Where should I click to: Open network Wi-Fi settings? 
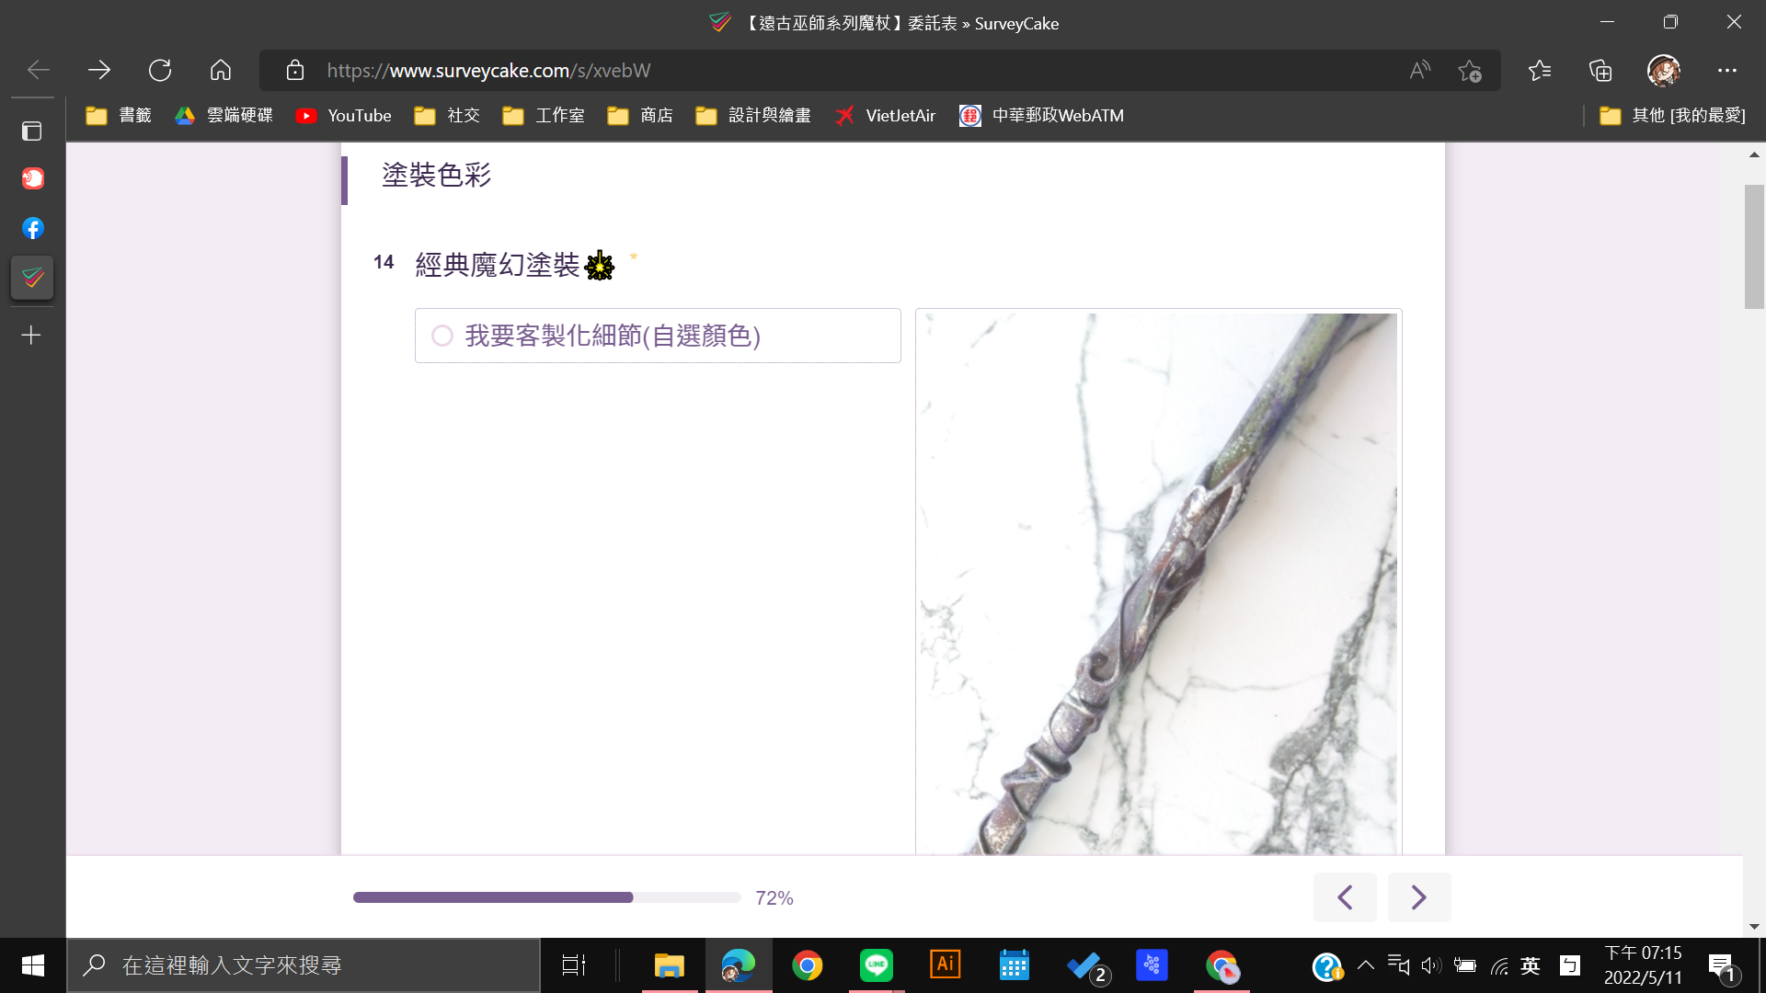point(1499,965)
